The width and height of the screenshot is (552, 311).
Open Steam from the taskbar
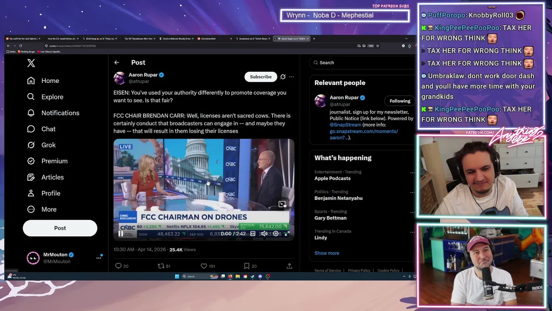[252, 276]
